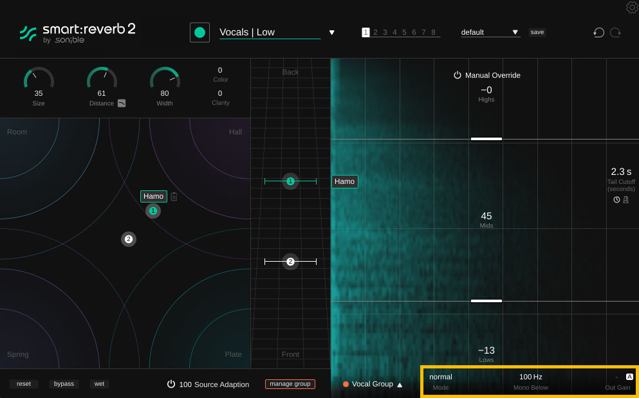Click the Clarity value 0
The image size is (639, 398).
tap(220, 93)
